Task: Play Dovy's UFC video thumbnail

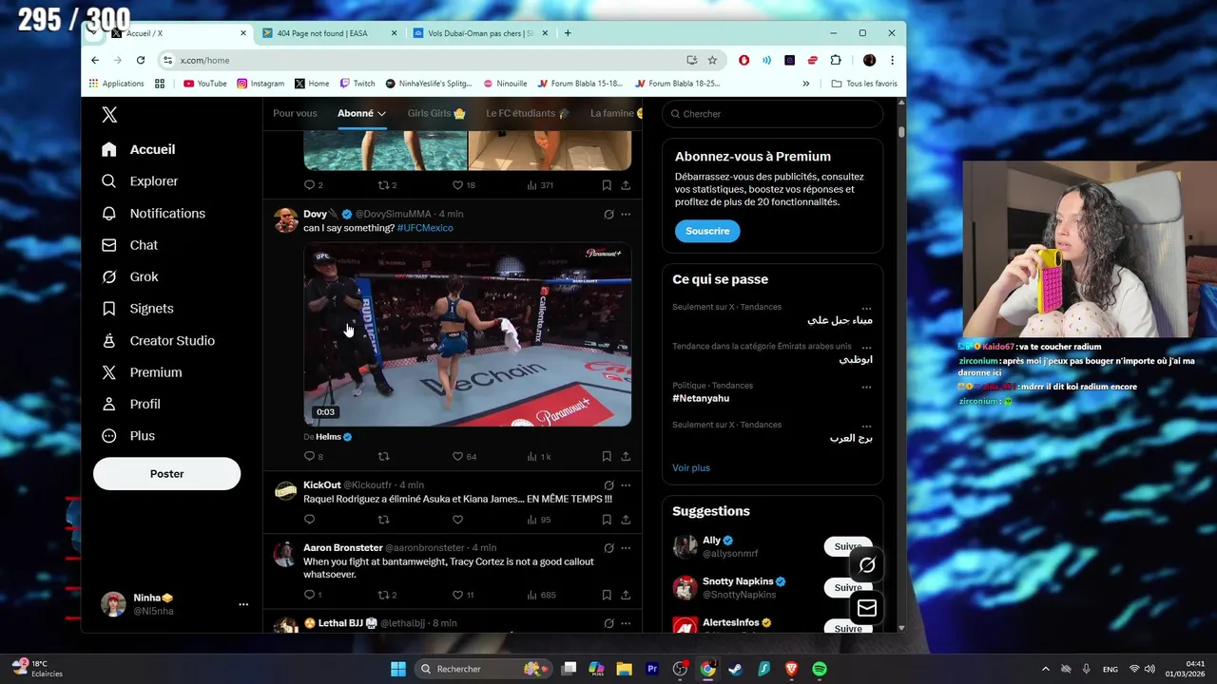Action: tap(467, 334)
